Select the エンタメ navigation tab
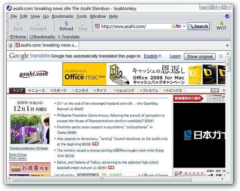The height and width of the screenshot is (191, 240). pyautogui.click(x=80, y=91)
